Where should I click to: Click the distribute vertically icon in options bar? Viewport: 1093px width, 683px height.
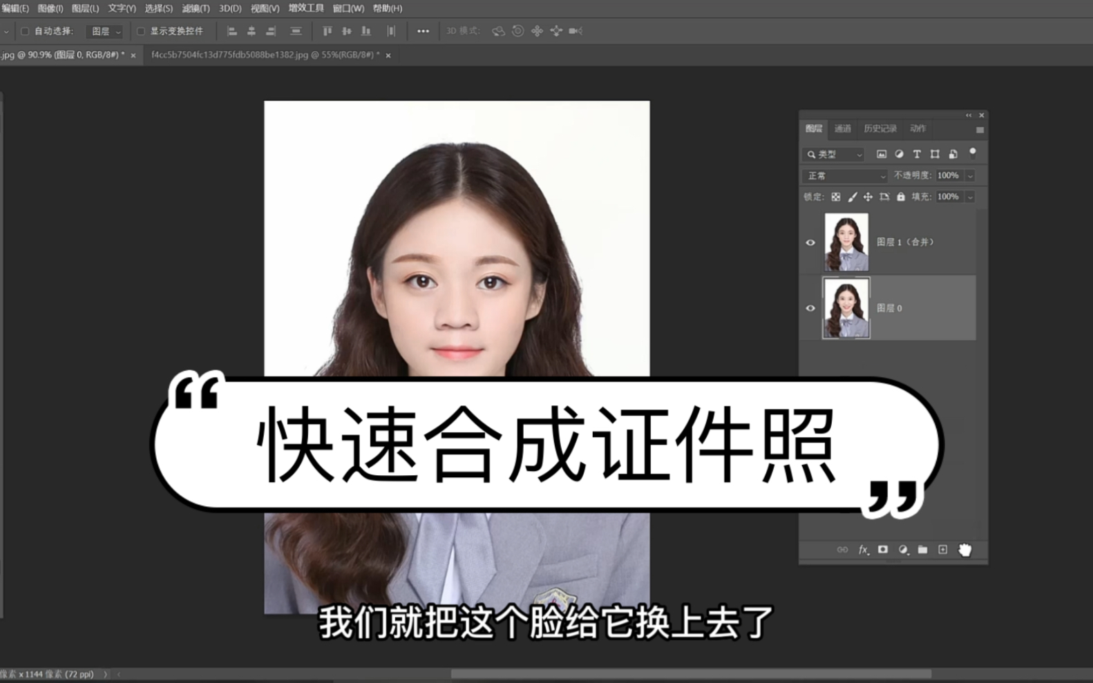coord(296,31)
